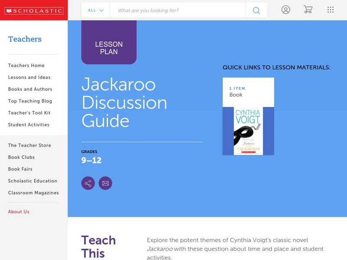
Task: Go to Teachers Home
Action: [26, 65]
